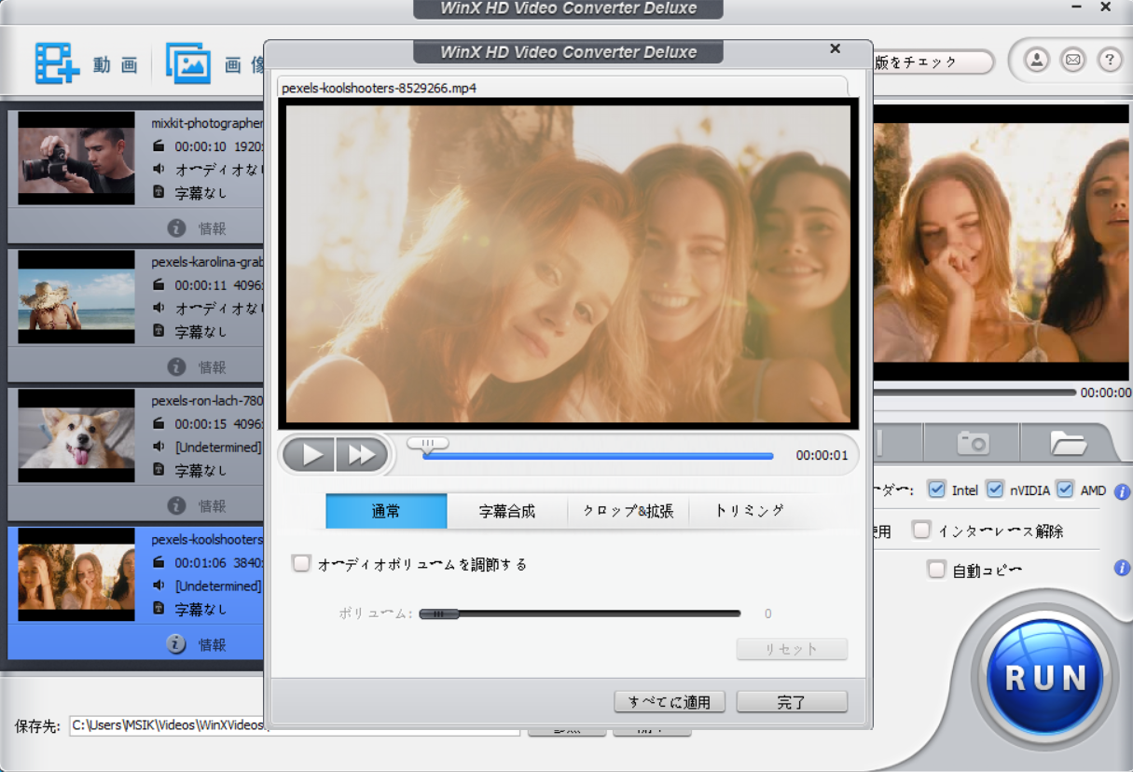Select the 通常 tab
The width and height of the screenshot is (1133, 772).
(x=386, y=511)
